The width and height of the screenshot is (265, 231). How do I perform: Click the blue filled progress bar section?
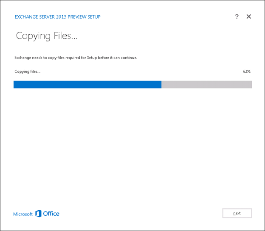pos(87,85)
